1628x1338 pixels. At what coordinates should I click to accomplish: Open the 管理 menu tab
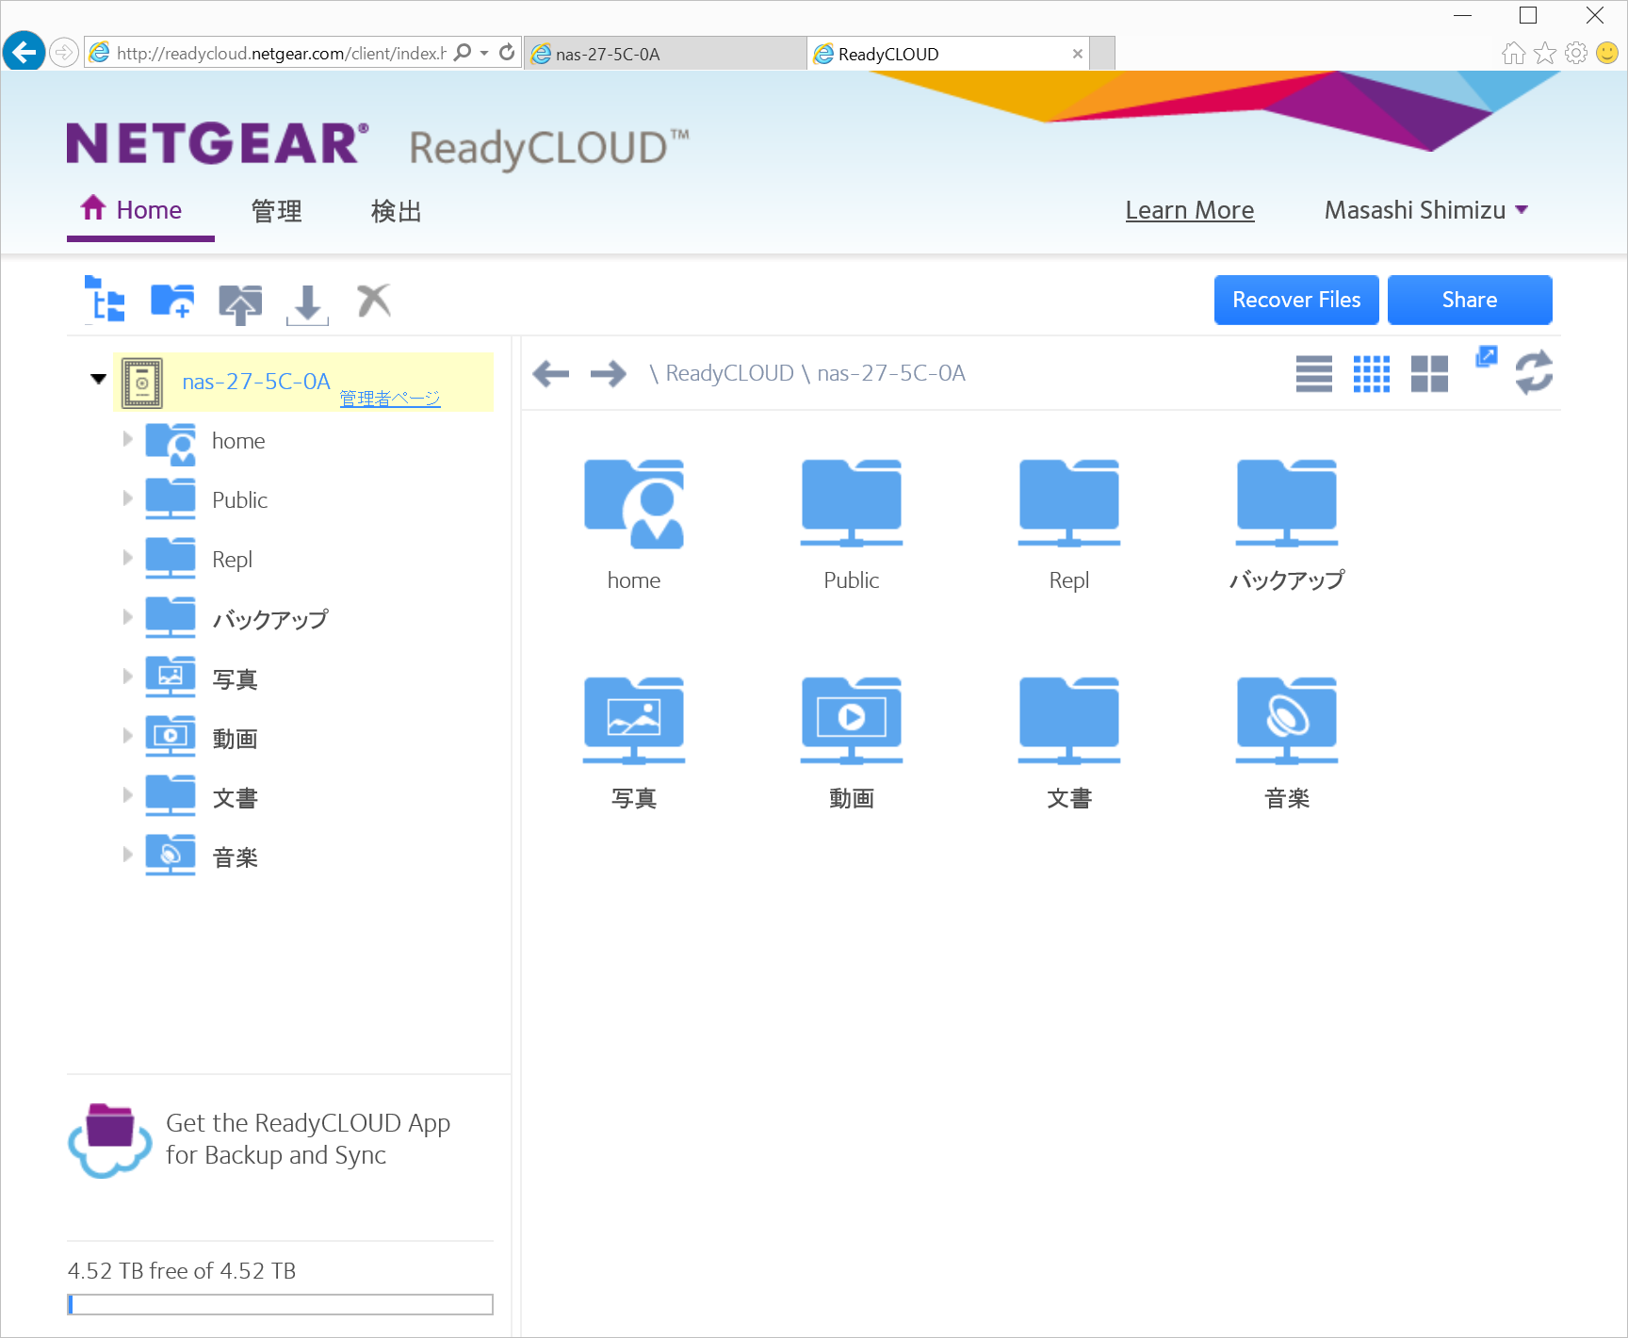click(x=276, y=211)
